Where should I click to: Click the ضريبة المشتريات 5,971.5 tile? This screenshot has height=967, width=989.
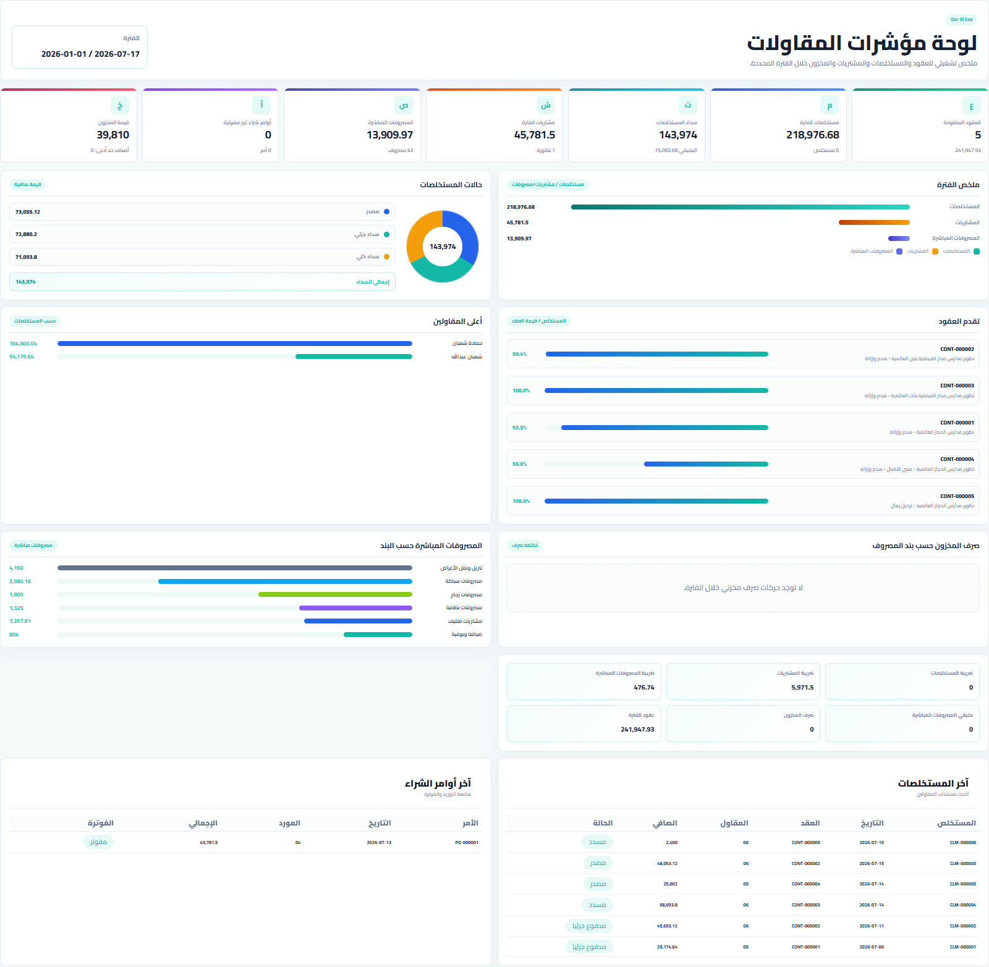point(743,682)
